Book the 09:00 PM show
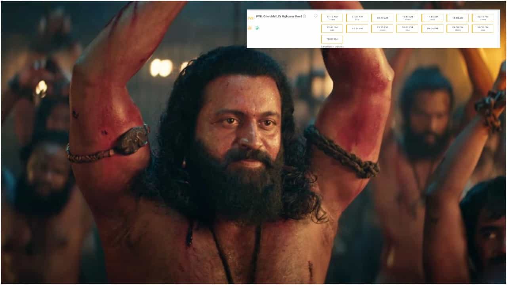 click(x=457, y=28)
